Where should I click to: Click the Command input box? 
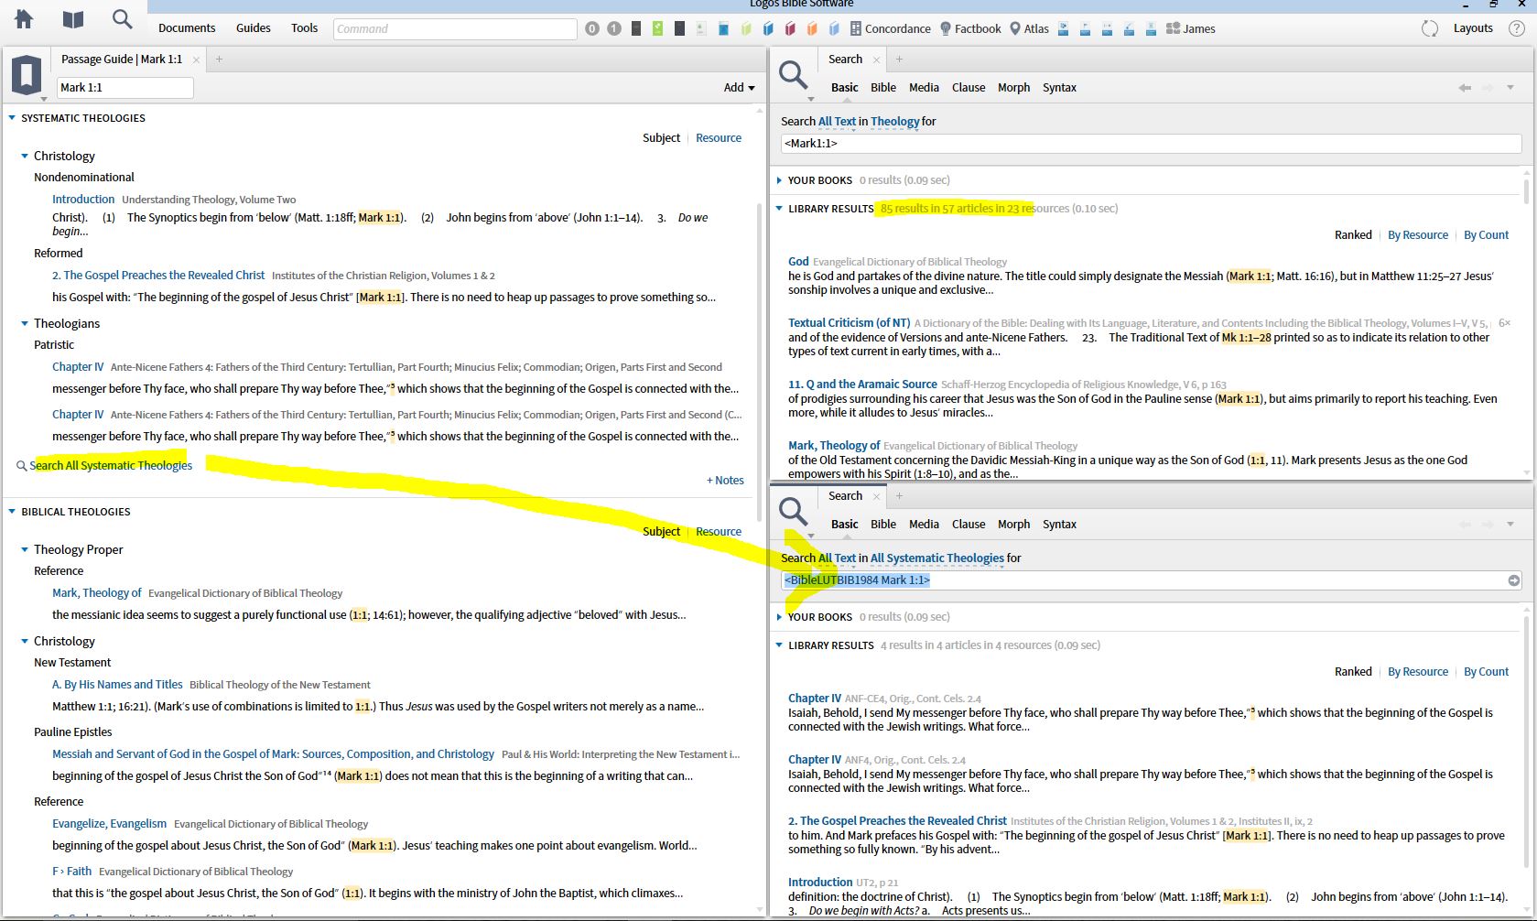(x=455, y=29)
